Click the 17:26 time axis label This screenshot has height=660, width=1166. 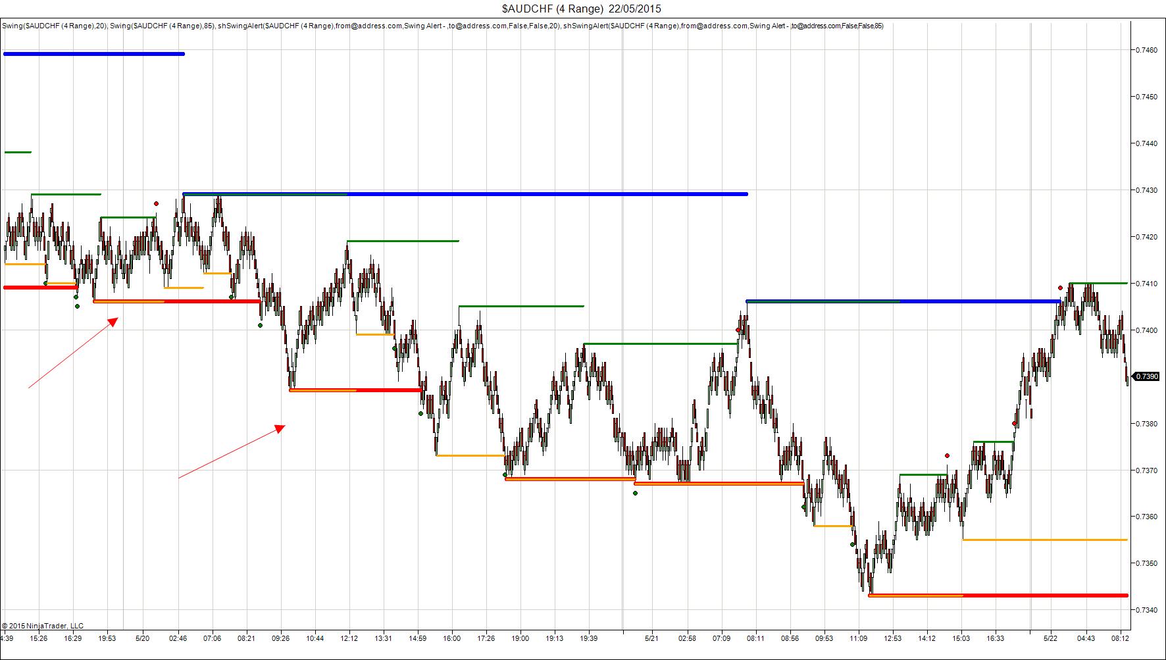[486, 638]
